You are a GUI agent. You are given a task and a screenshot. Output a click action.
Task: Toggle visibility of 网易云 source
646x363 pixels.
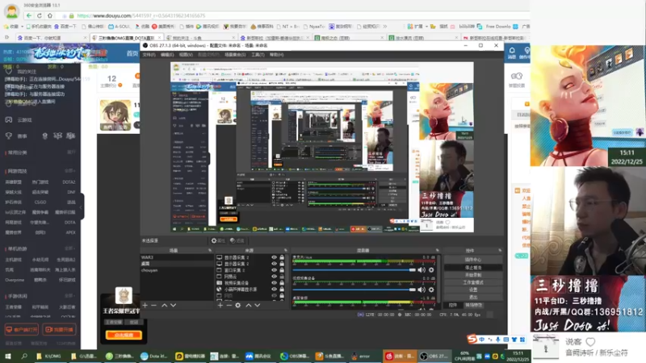point(274,277)
